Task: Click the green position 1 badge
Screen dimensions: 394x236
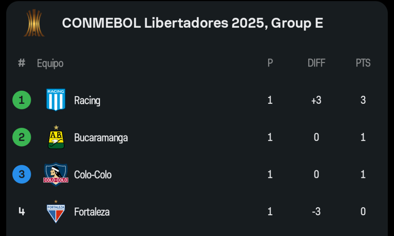Action: (x=22, y=100)
